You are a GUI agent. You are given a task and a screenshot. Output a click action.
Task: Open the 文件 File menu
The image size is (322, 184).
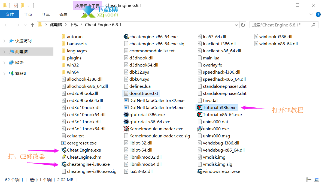coord(10,14)
